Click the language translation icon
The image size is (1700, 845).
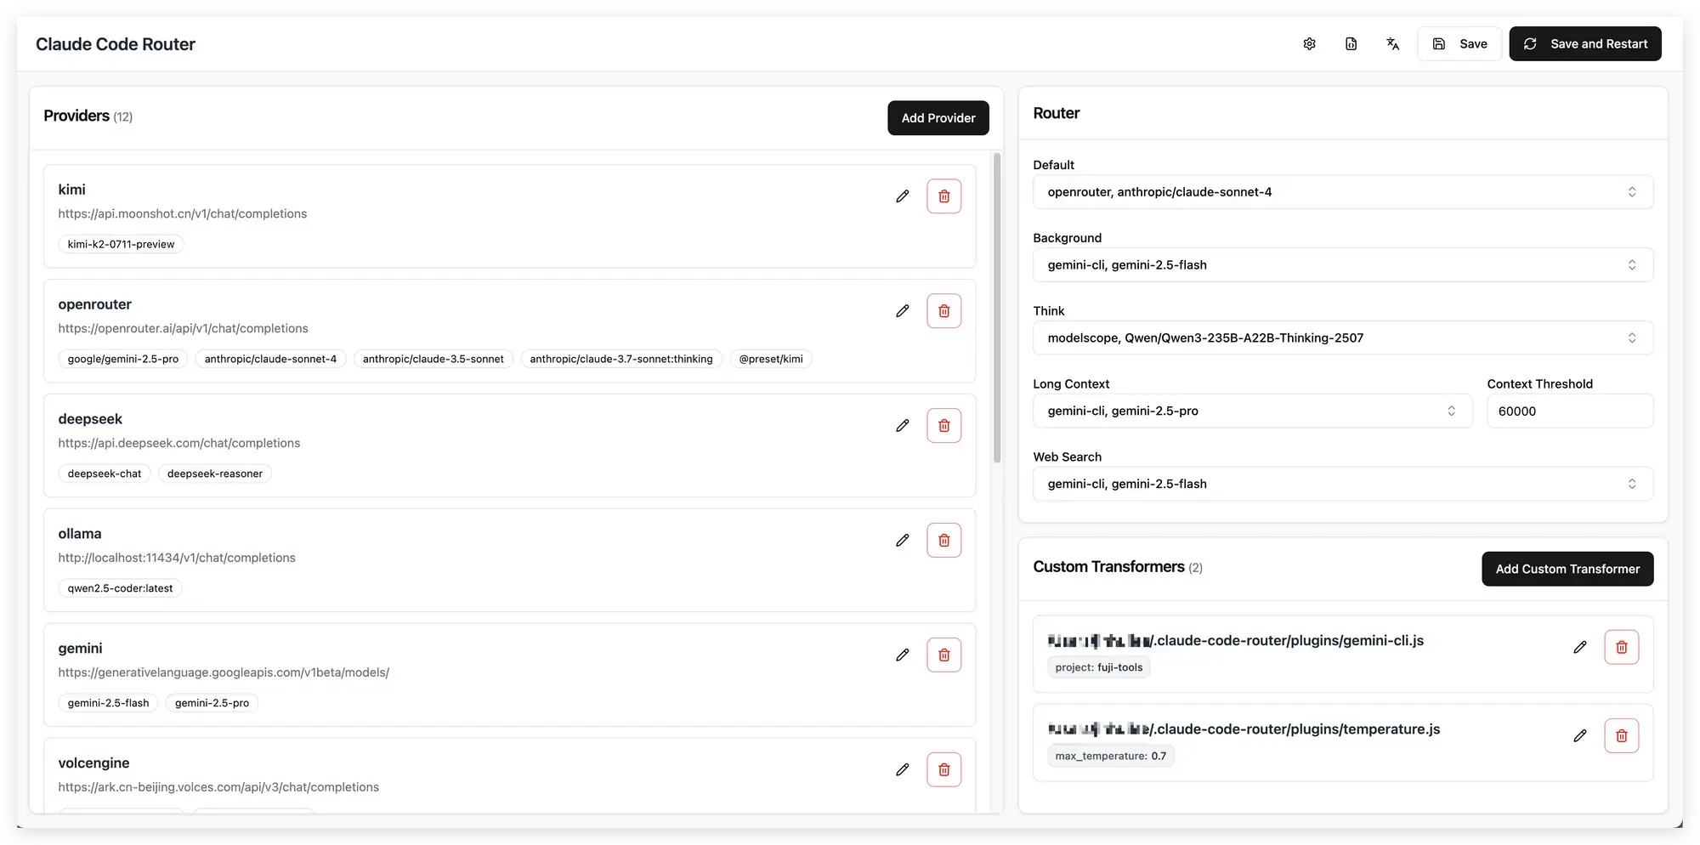(1392, 43)
